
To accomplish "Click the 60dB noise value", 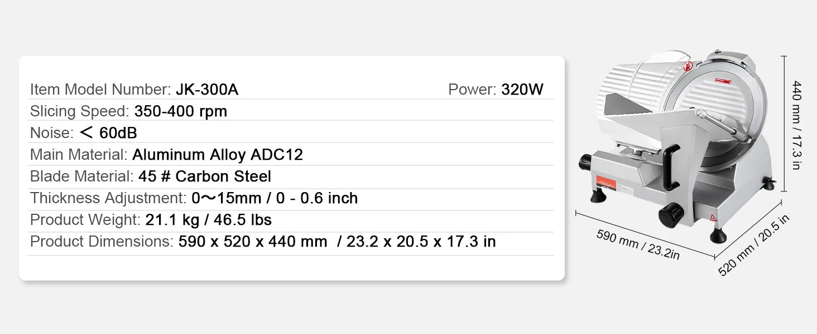I will pos(118,133).
